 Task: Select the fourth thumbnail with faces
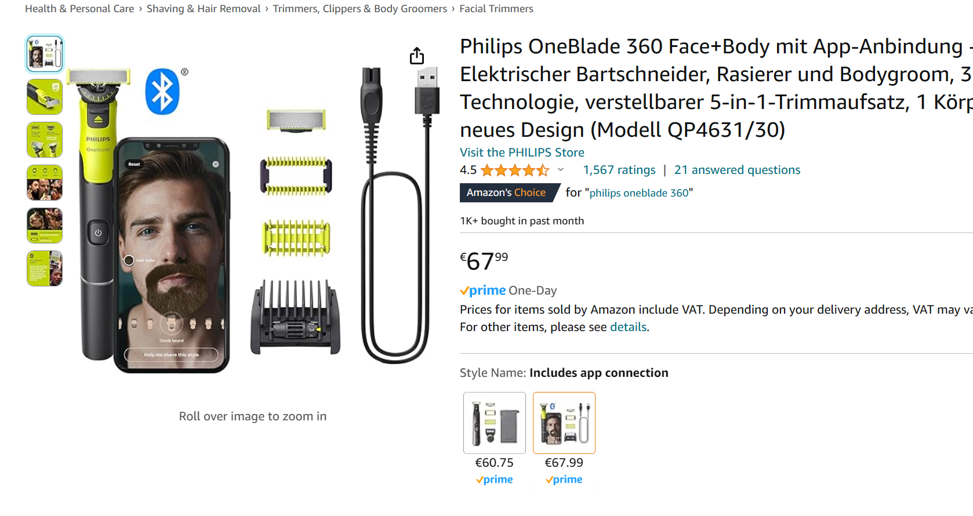(45, 183)
